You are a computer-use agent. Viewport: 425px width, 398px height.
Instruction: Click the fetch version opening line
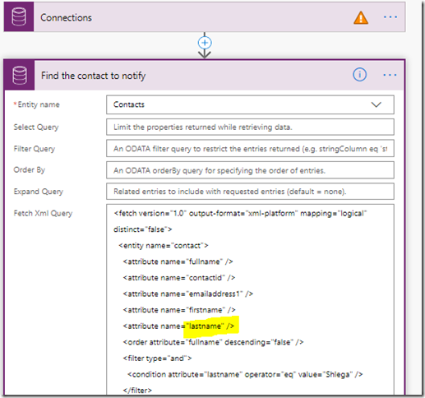pyautogui.click(x=240, y=213)
